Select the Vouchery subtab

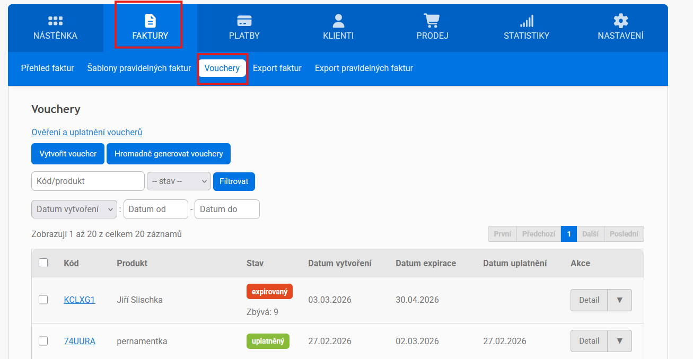point(222,68)
